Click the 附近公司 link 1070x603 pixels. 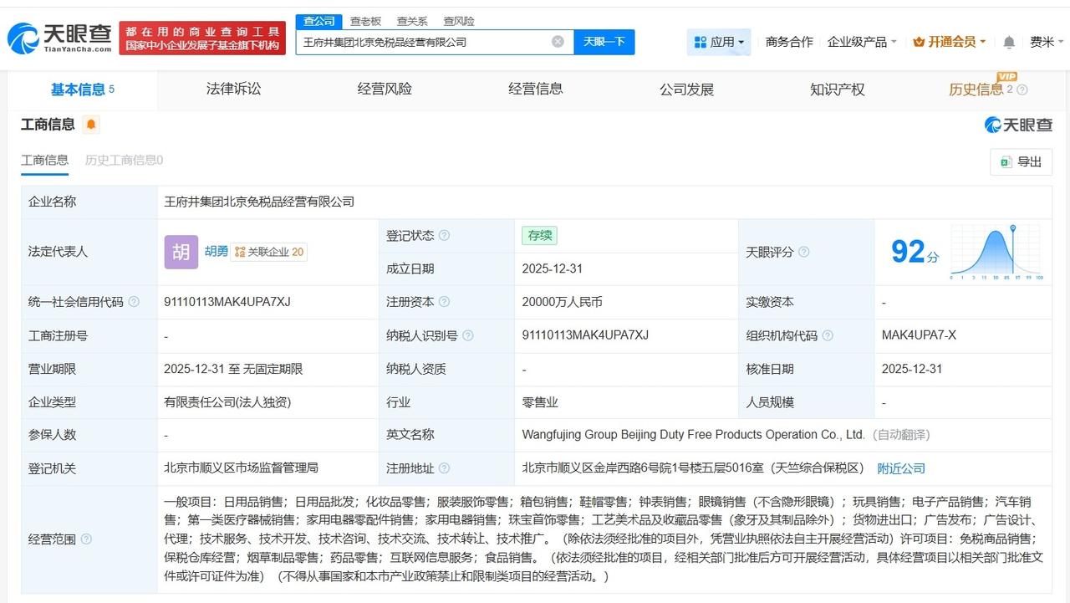(x=901, y=468)
